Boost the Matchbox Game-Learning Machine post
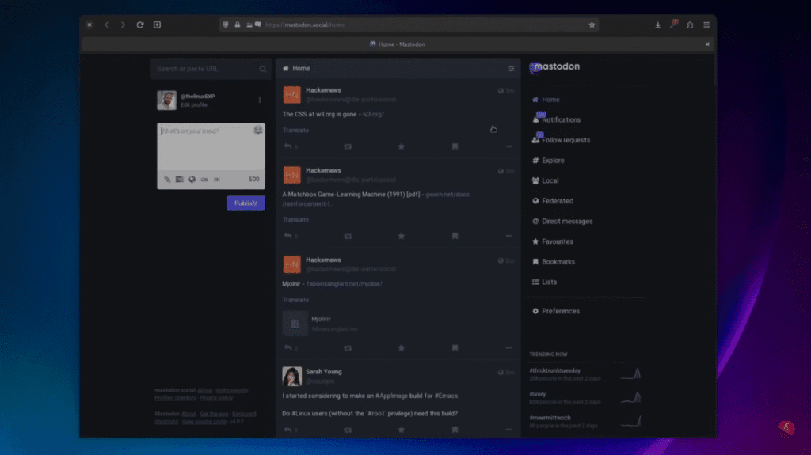Screen dimensions: 811x455 click(x=348, y=236)
